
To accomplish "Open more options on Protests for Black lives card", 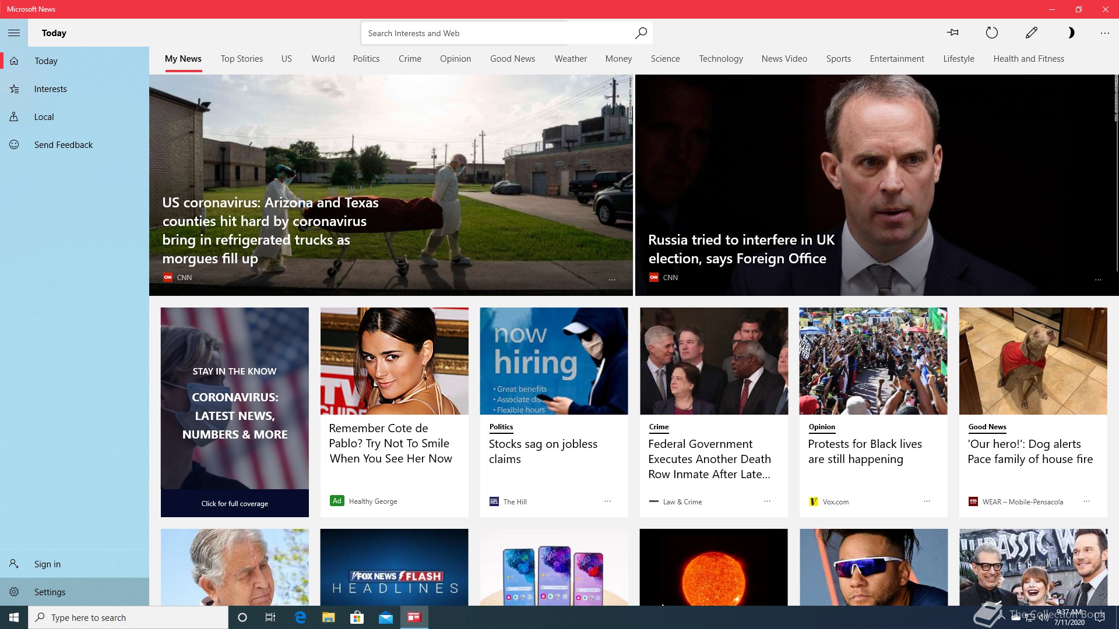I will pyautogui.click(x=927, y=501).
